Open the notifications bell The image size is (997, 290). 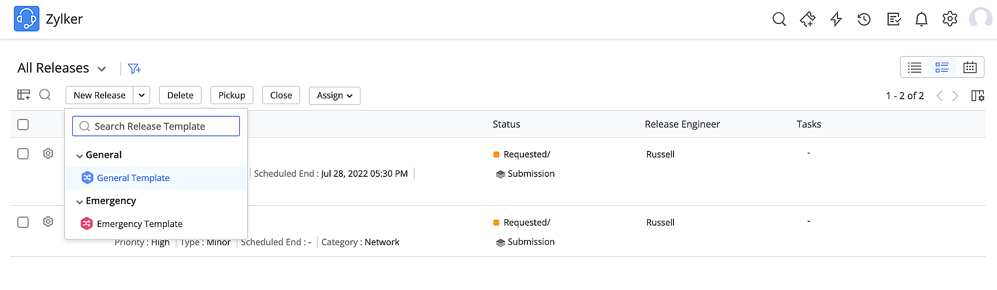coord(921,19)
